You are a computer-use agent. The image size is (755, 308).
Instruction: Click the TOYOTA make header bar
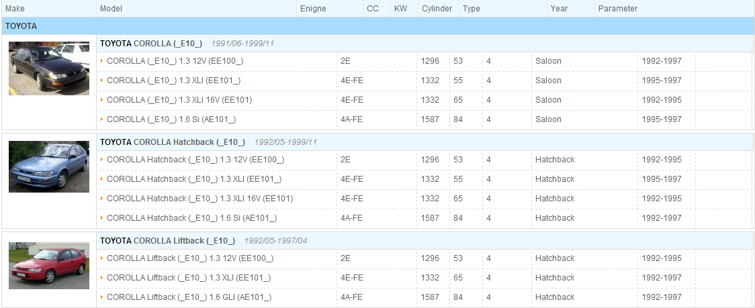pyautogui.click(x=377, y=26)
